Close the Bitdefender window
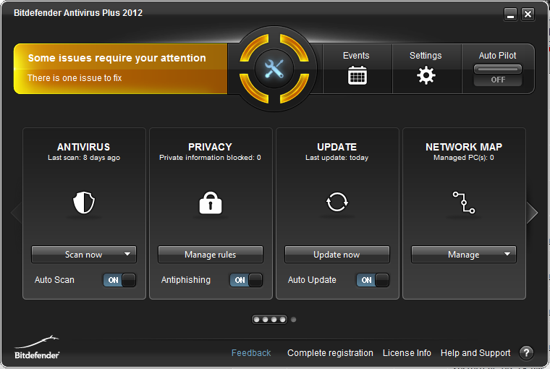The width and height of the screenshot is (550, 369). (x=528, y=14)
